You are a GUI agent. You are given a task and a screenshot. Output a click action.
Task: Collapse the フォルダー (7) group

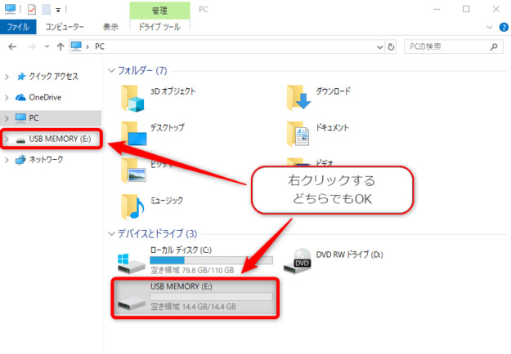[x=111, y=70]
